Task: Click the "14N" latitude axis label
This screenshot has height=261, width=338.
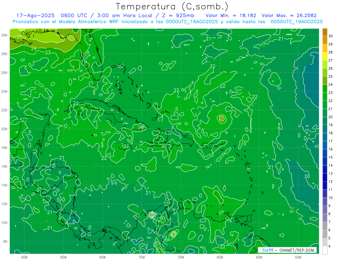Action: (x=4, y=185)
